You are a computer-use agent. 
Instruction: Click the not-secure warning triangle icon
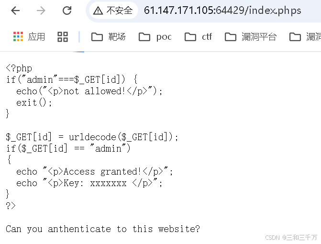98,11
